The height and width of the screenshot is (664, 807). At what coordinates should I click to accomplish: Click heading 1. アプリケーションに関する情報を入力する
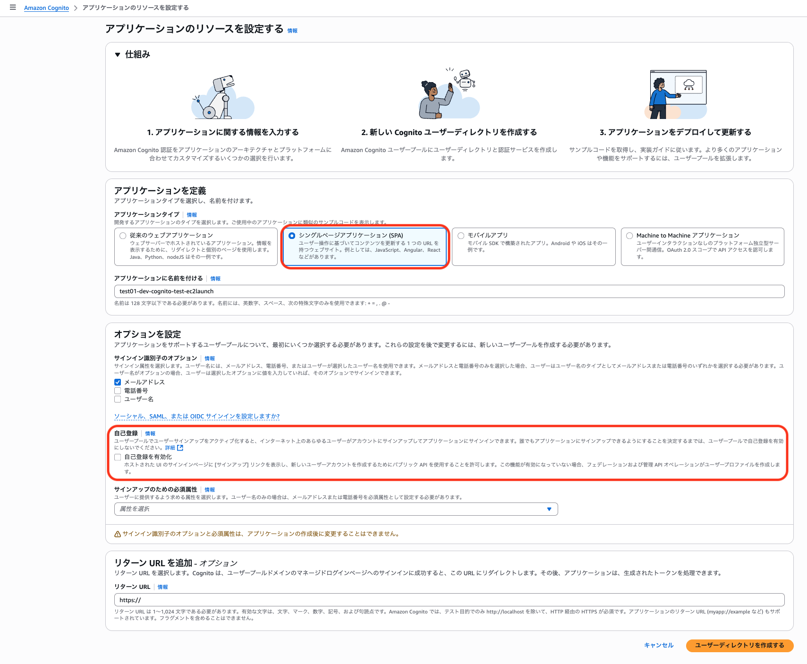pyautogui.click(x=223, y=132)
